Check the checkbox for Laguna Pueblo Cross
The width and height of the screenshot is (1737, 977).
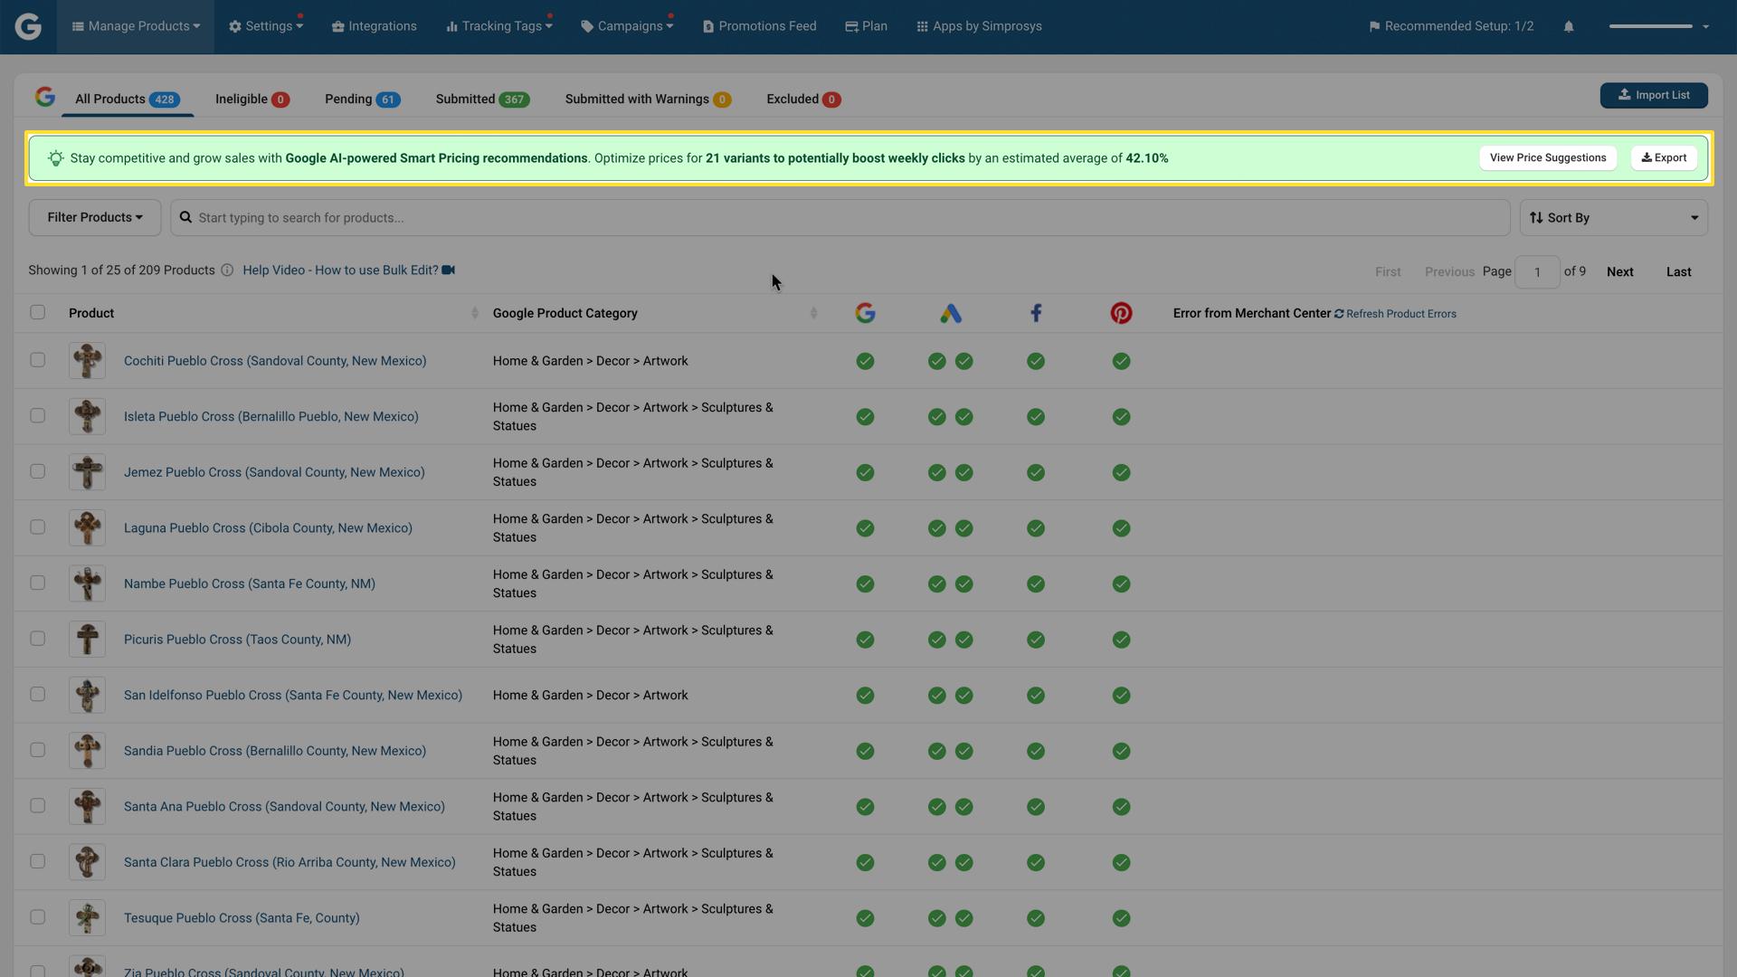(37, 527)
